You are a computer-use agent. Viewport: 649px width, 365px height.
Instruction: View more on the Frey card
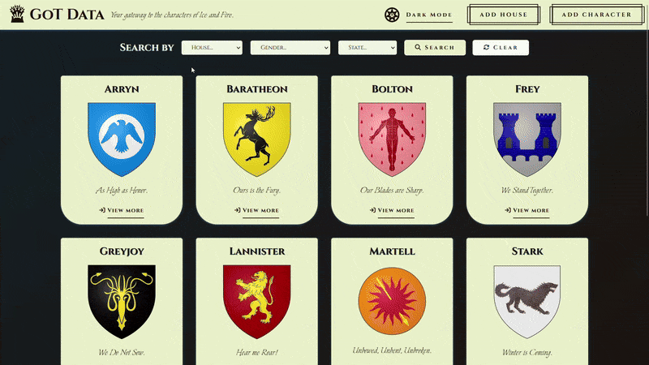[x=527, y=211]
